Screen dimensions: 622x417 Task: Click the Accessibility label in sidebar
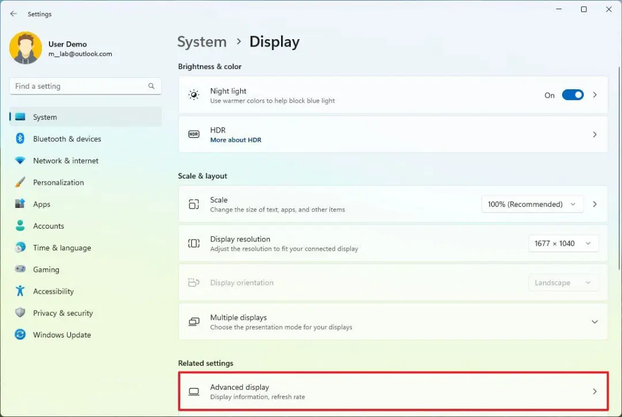pos(53,291)
